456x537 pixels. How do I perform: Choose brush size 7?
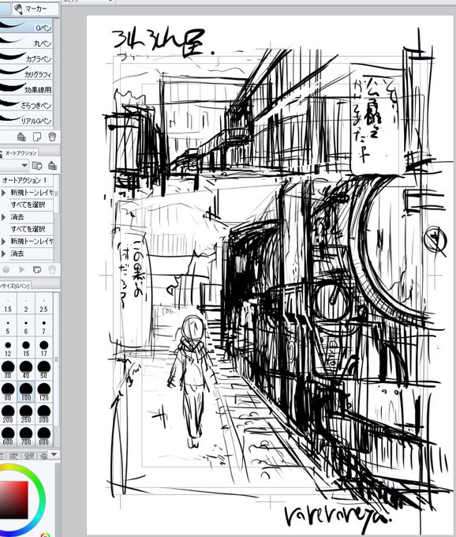click(x=44, y=326)
